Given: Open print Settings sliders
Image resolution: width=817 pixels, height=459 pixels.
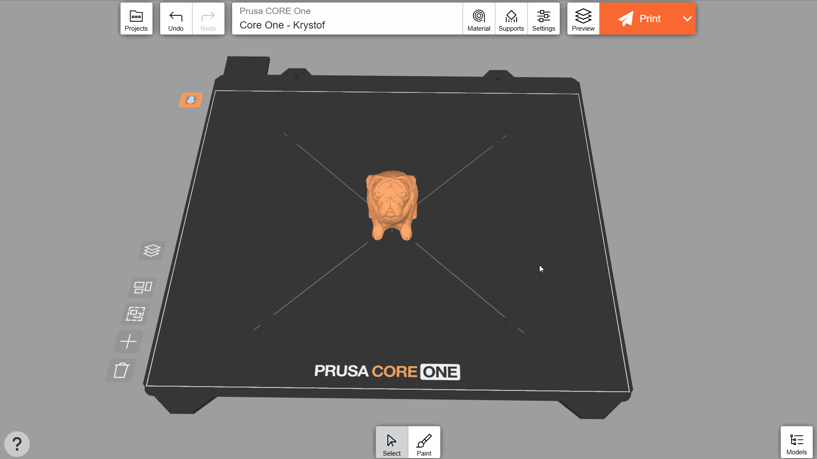Looking at the screenshot, I should [x=543, y=19].
